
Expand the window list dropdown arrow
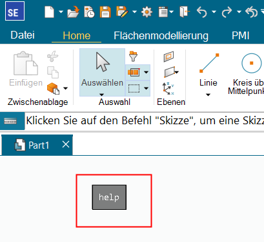(x=172, y=12)
